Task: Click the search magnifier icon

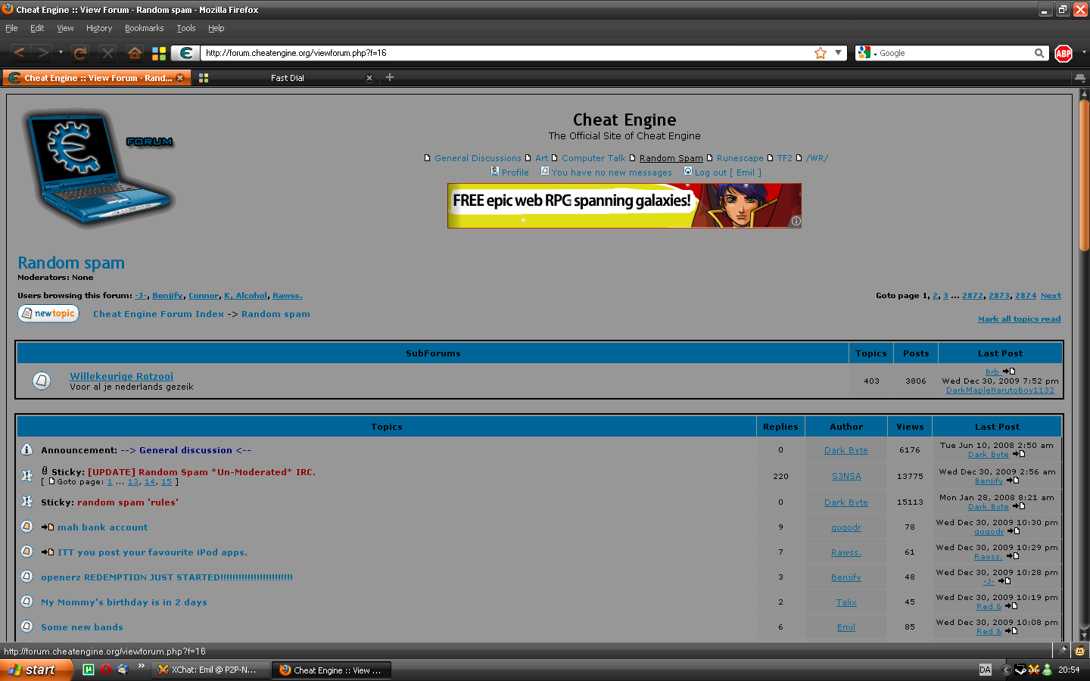Action: pos(1039,53)
